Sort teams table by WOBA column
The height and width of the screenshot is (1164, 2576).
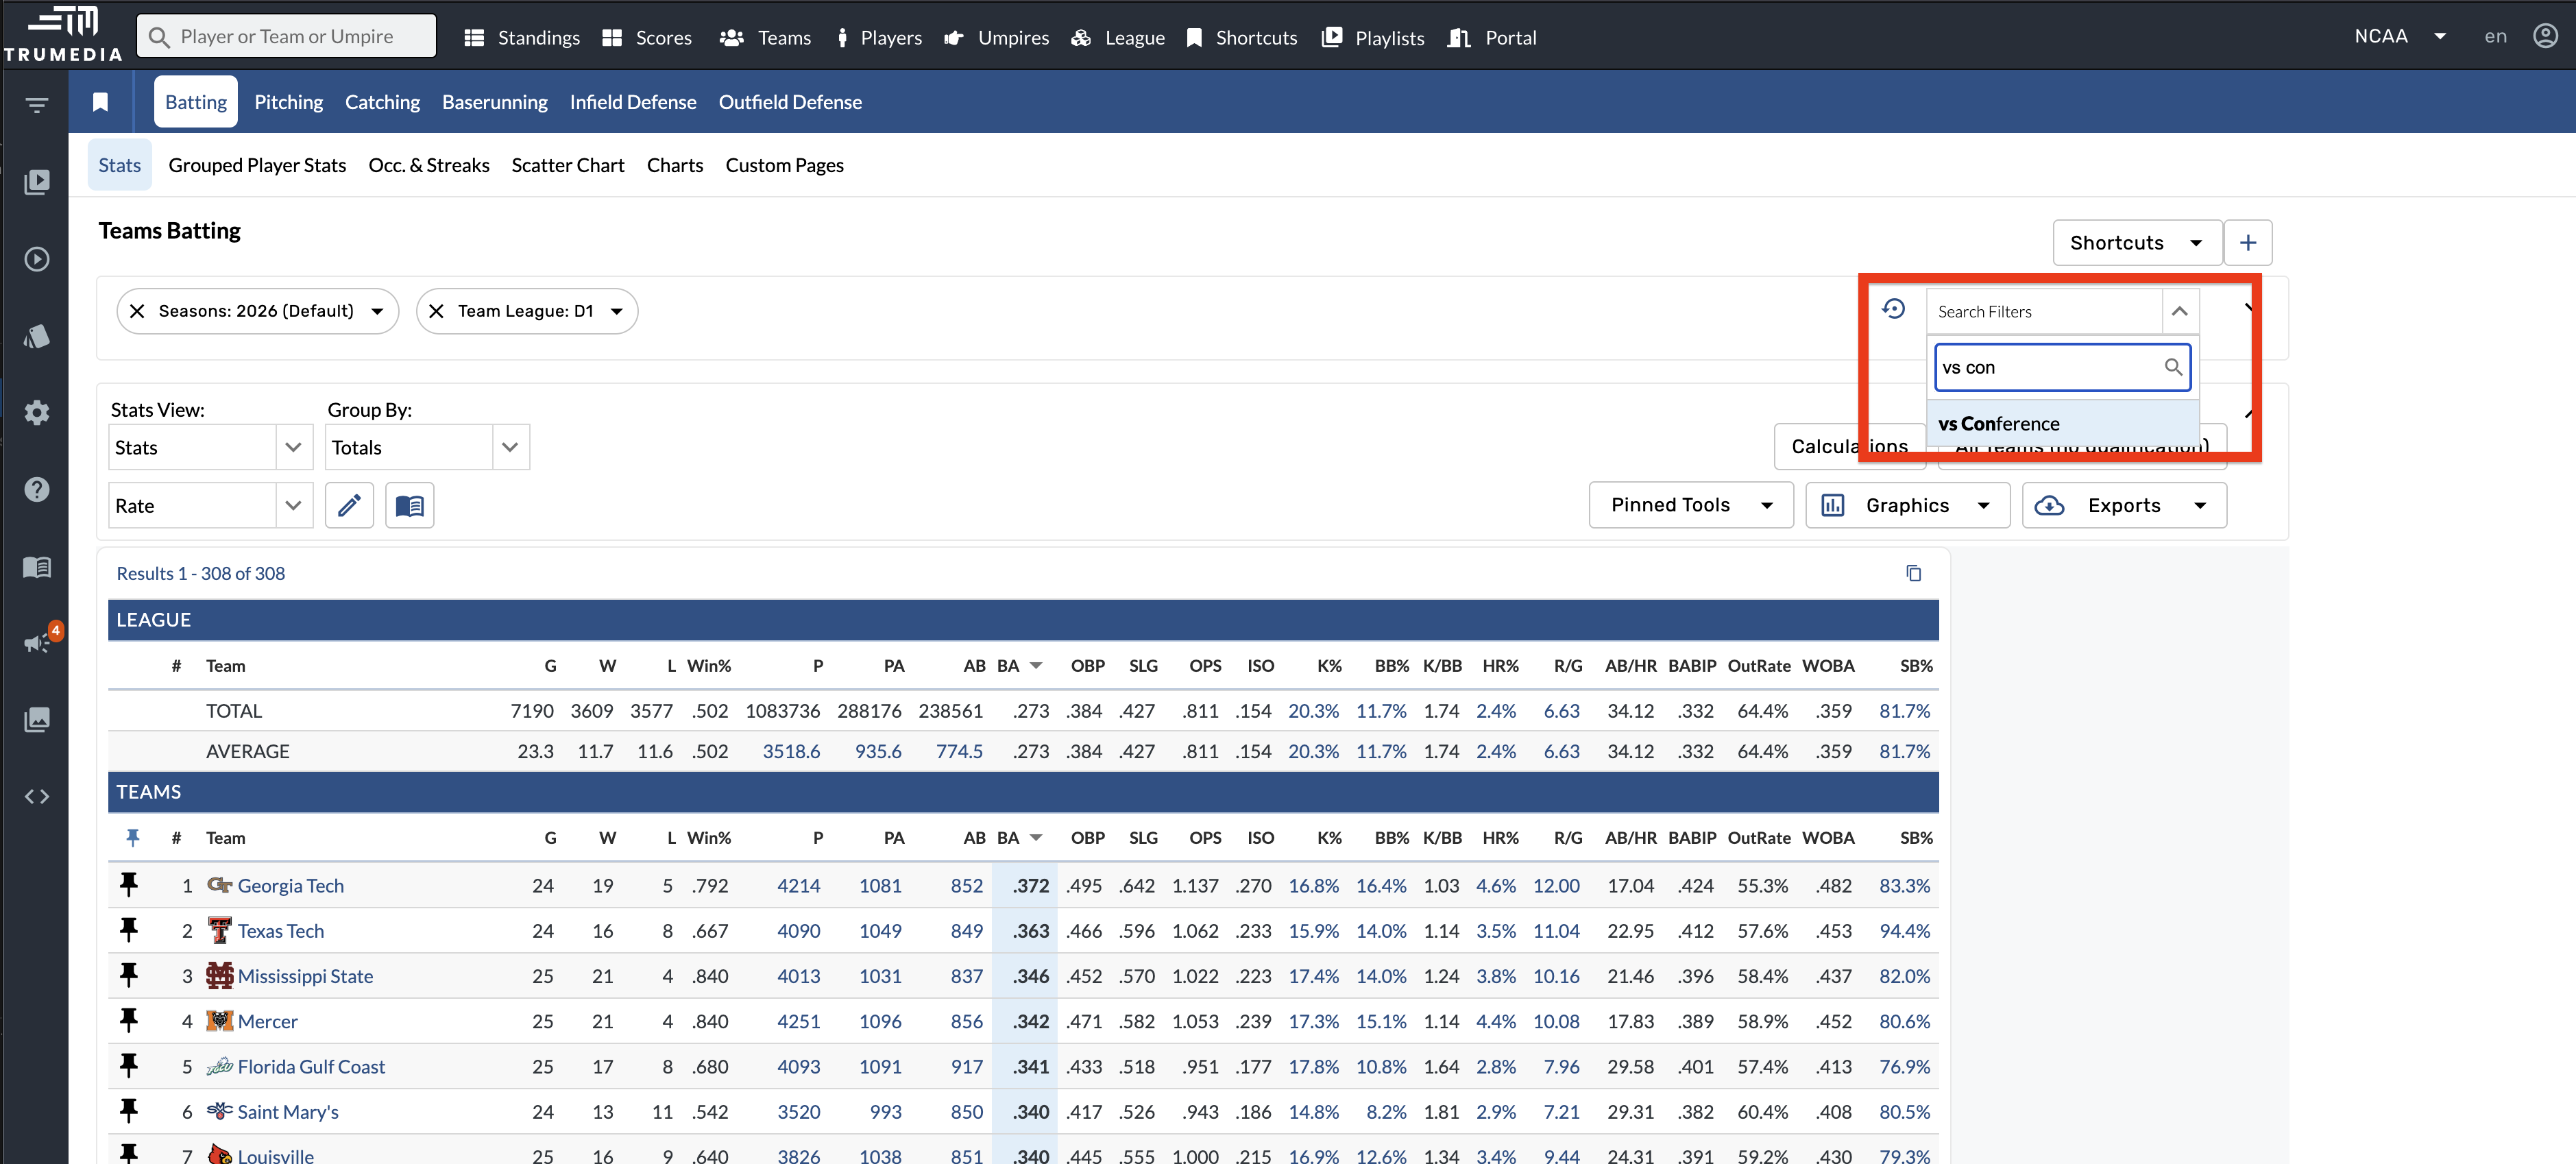(1828, 838)
